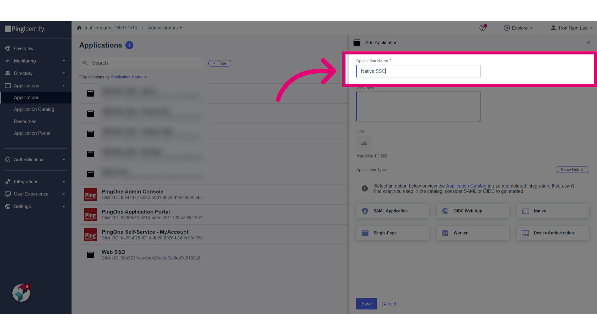597x335 pixels.
Task: Click the PingOne Self-Service MyAccount logo
Action: pyautogui.click(x=90, y=235)
